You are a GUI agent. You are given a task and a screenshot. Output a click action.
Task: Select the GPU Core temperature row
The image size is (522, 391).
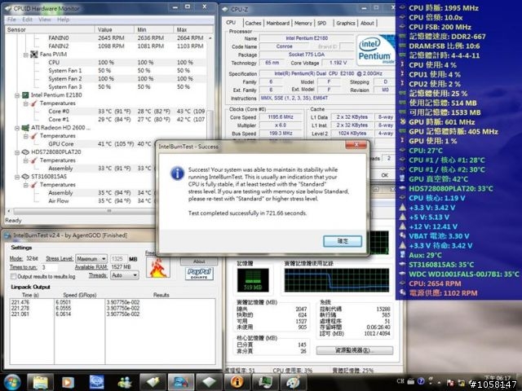click(x=82, y=144)
